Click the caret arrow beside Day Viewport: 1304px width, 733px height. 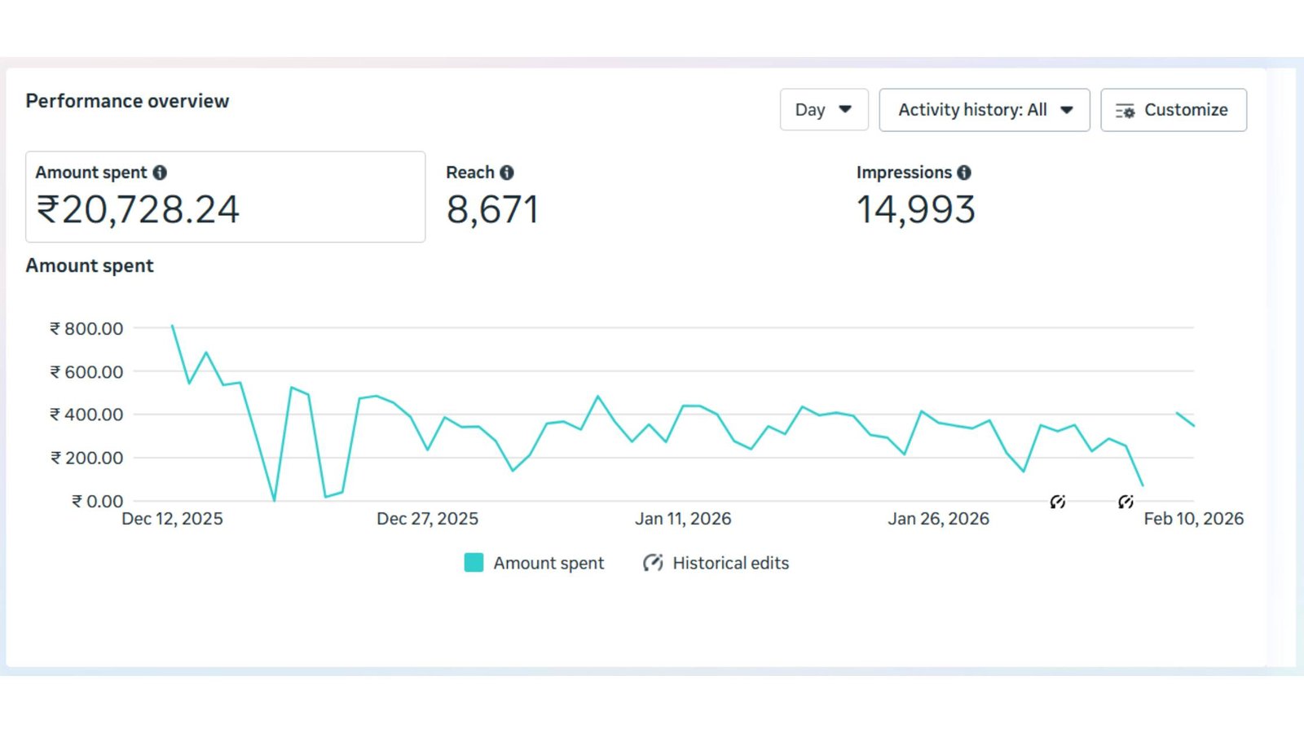[x=845, y=109]
